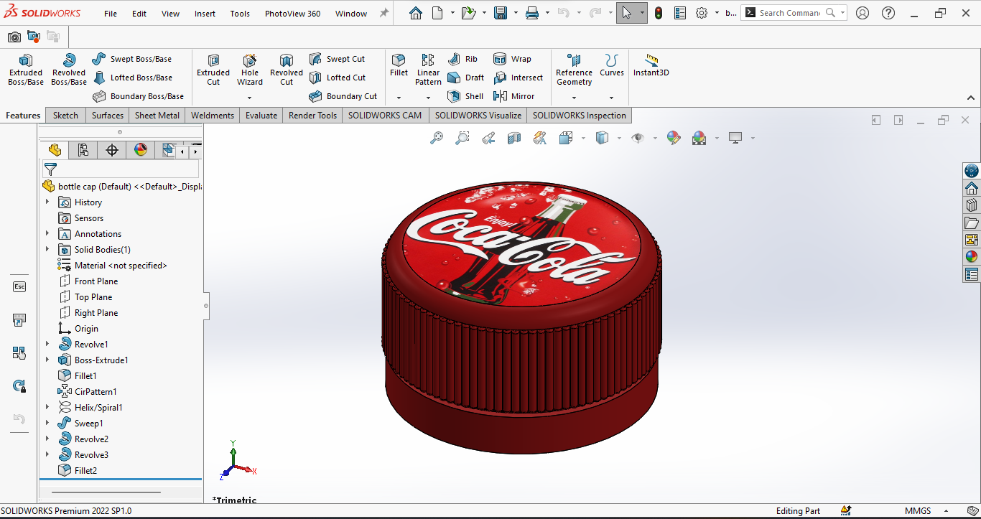Expand the Solid Bodies(1) folder
The height and width of the screenshot is (519, 981).
48,250
